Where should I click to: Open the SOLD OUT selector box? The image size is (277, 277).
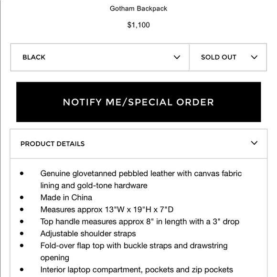[228, 57]
